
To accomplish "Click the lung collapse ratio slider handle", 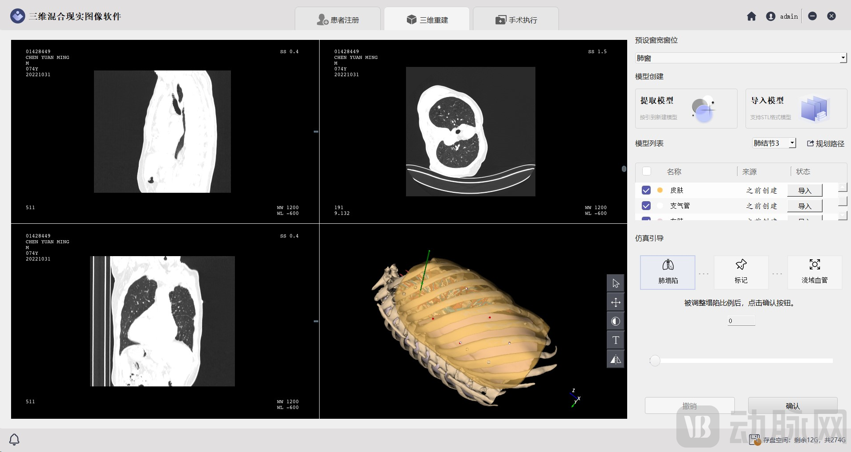I will pyautogui.click(x=655, y=361).
